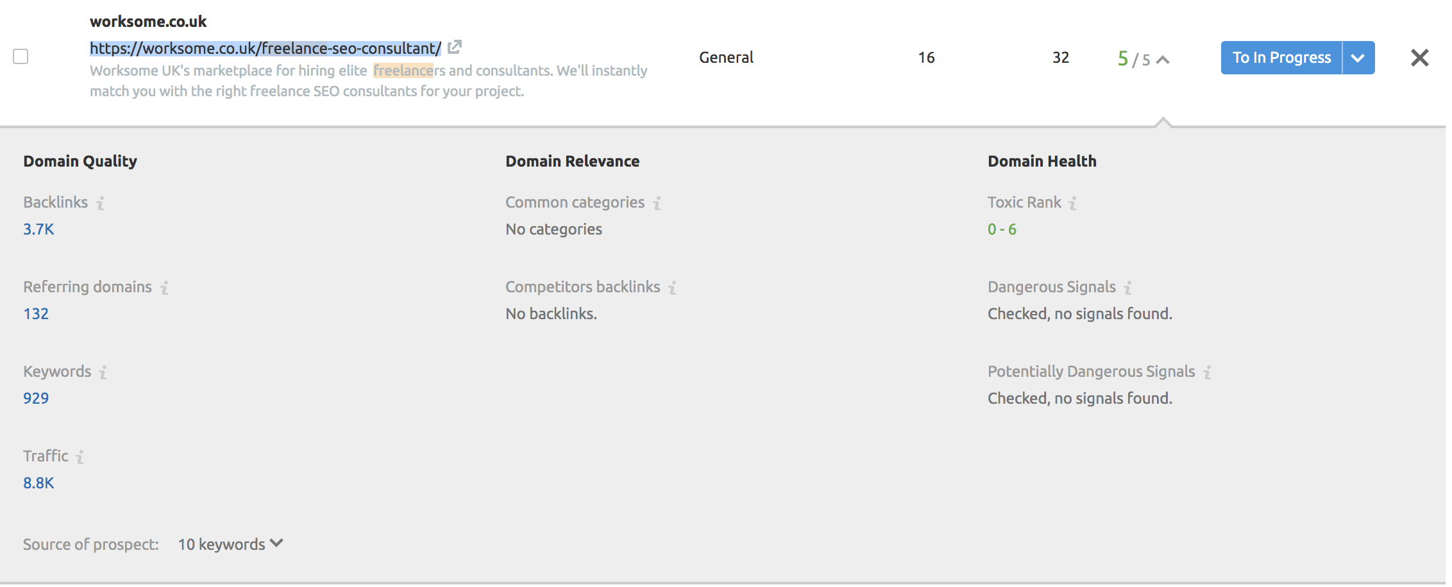Open the 132 referring domains value
The height and width of the screenshot is (587, 1452).
pyautogui.click(x=36, y=314)
